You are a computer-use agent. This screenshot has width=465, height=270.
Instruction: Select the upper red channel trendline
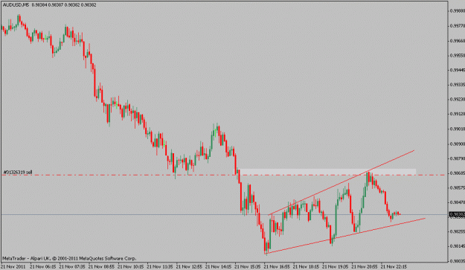click(341, 183)
